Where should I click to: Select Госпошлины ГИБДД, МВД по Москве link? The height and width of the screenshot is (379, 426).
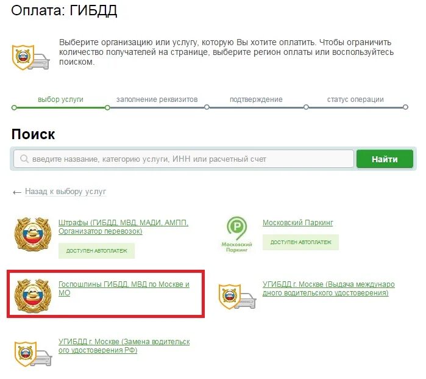point(124,289)
